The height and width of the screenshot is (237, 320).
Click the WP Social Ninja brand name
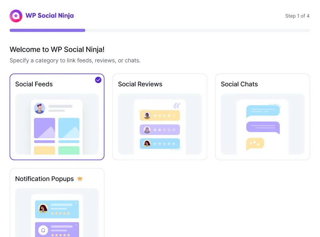click(50, 16)
